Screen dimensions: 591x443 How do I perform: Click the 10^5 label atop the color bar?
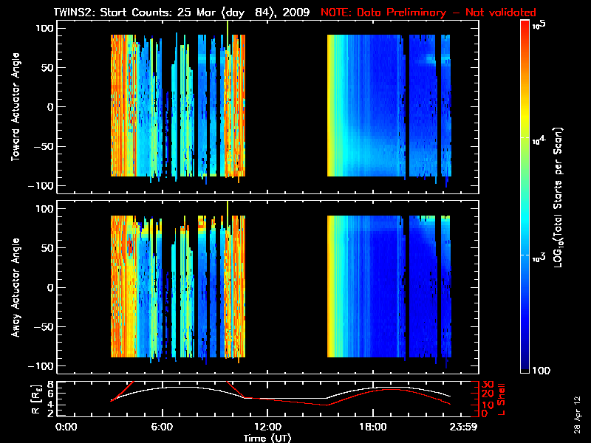click(538, 24)
